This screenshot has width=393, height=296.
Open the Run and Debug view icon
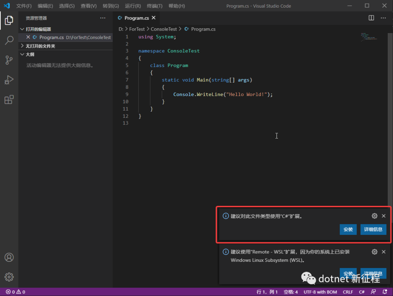(9, 80)
